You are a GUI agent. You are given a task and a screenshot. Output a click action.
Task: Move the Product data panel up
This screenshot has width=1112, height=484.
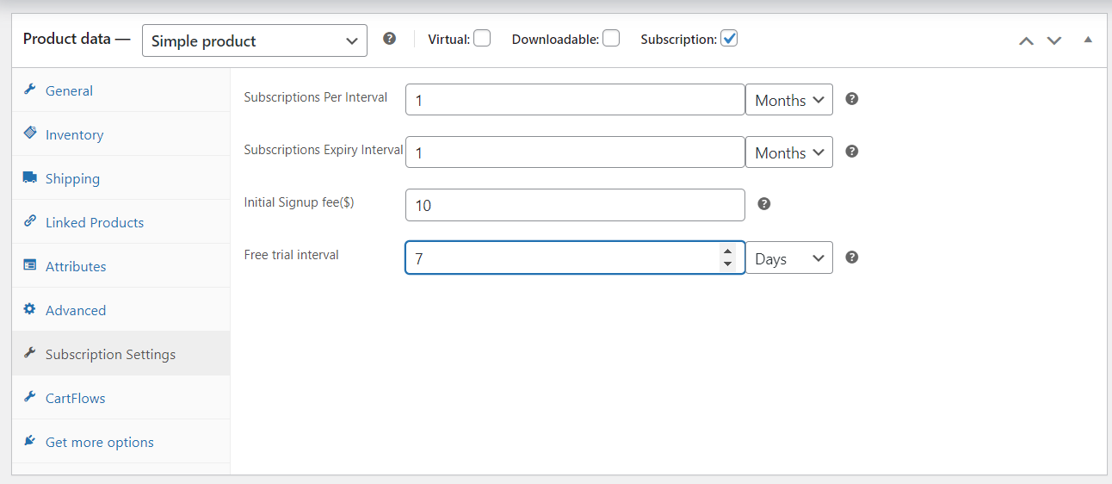pos(1026,40)
